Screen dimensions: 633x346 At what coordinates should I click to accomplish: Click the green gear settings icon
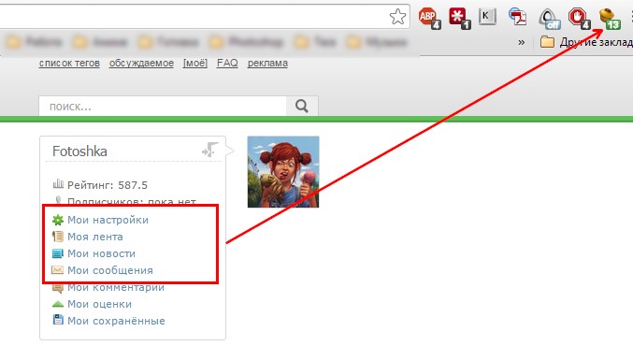[58, 220]
